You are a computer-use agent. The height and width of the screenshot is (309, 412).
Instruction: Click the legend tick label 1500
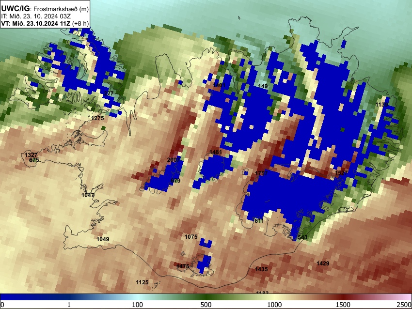coord(343,305)
